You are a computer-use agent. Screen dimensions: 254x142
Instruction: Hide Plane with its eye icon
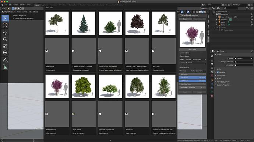pos(251,25)
